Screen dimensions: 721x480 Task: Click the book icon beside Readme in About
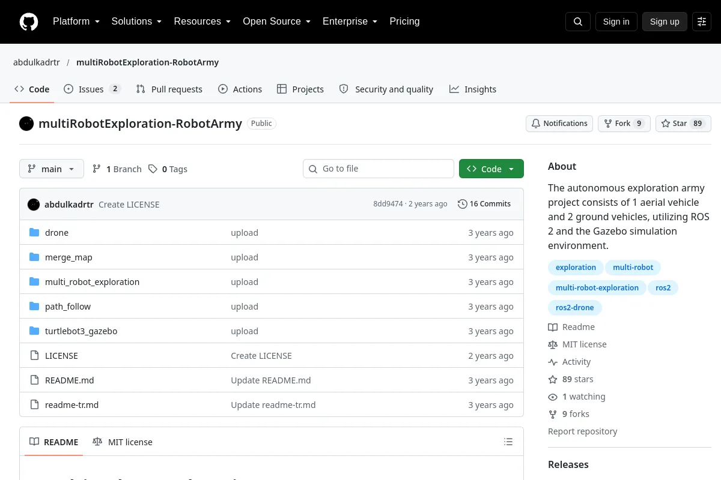[x=553, y=327]
